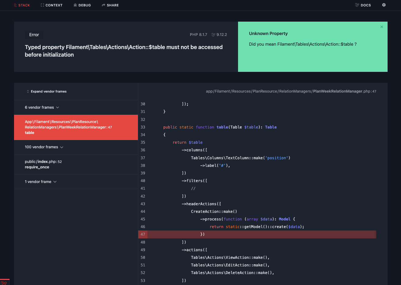This screenshot has height=285, width=401.
Task: Expand the 6 vendor frames group
Action: click(x=42, y=107)
